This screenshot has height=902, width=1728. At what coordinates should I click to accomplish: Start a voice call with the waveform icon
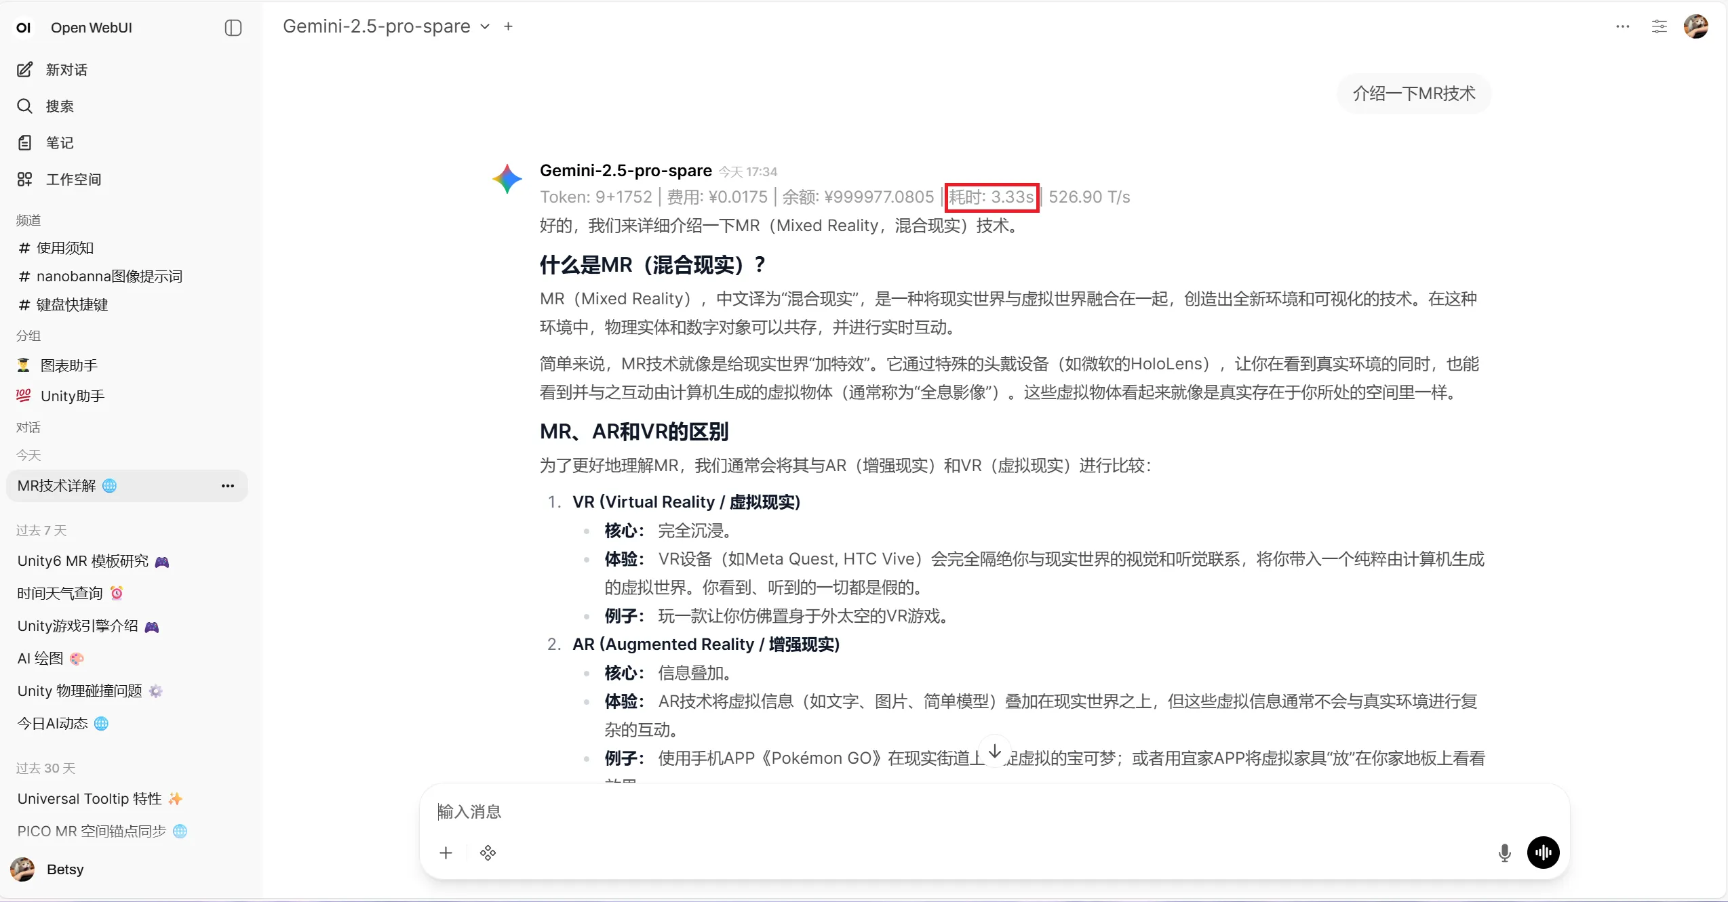[x=1543, y=853]
